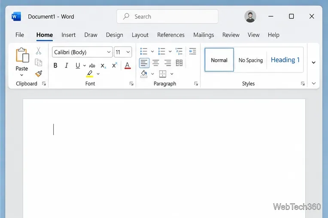
Task: Toggle Bold formatting
Action: pyautogui.click(x=55, y=66)
